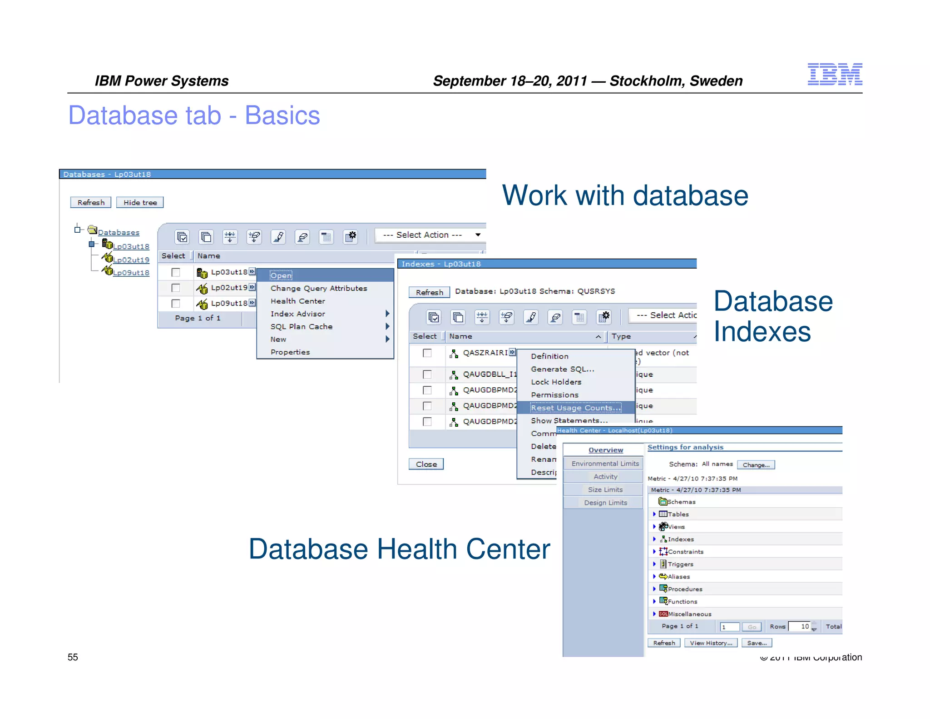Clear all filters in Indexes toolbar
This screenshot has height=719, width=930.
(506, 317)
